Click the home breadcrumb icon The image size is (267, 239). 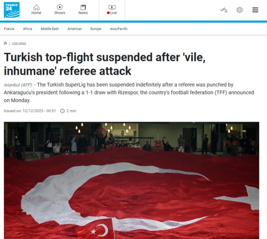tap(5, 43)
